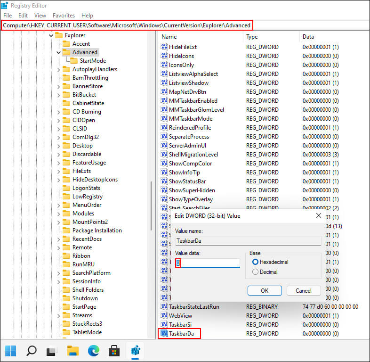Select the ServerAdminUI value icon
This screenshot has height=362, width=370.
pyautogui.click(x=164, y=145)
